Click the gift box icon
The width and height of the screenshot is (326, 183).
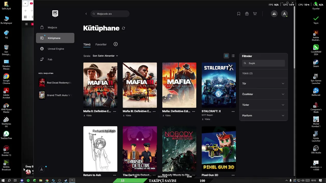point(247,14)
